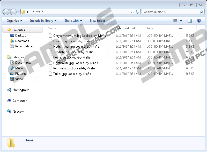
Task: Open the Homegroup item in sidebar
Action: 21,90
